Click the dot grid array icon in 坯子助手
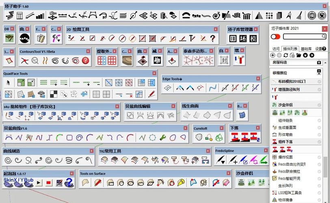Screen dimensions: 330x203 click(x=269, y=15)
